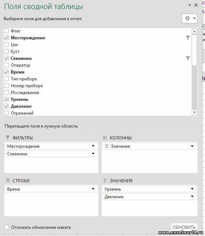
Task: Select the Оператор field label
Action: 20,65
